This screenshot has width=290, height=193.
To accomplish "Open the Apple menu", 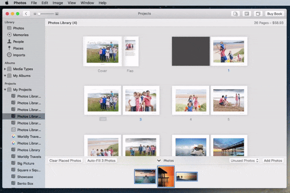I will [7, 3].
